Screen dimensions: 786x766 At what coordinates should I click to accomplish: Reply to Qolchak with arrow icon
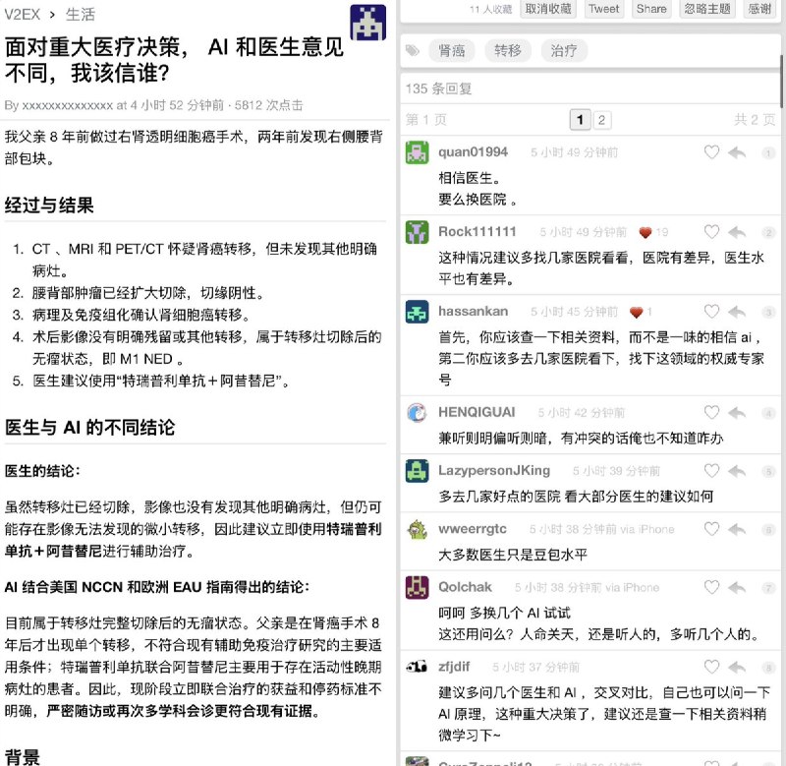point(737,587)
